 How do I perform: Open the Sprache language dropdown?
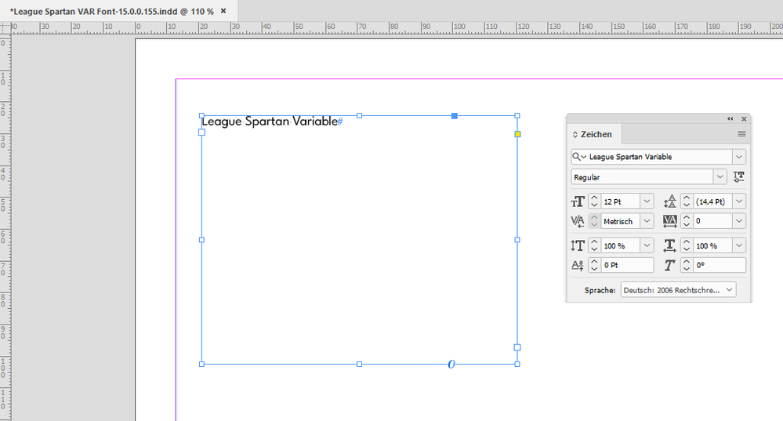(x=678, y=289)
